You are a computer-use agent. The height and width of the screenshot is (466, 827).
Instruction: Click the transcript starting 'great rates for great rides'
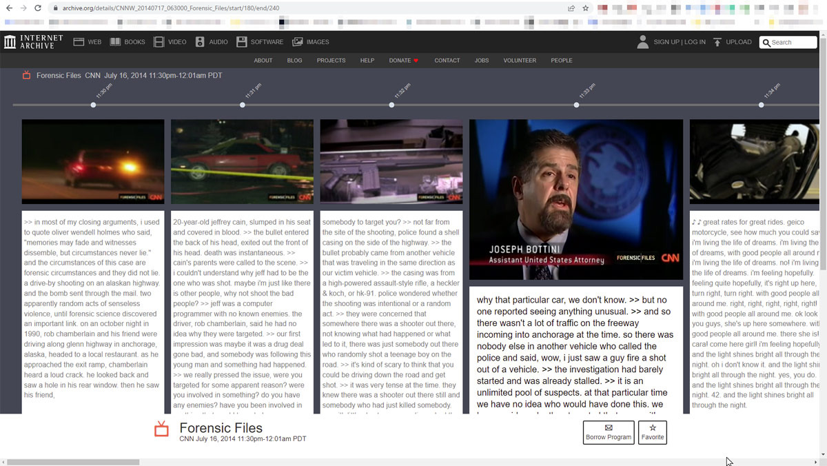[755, 312]
